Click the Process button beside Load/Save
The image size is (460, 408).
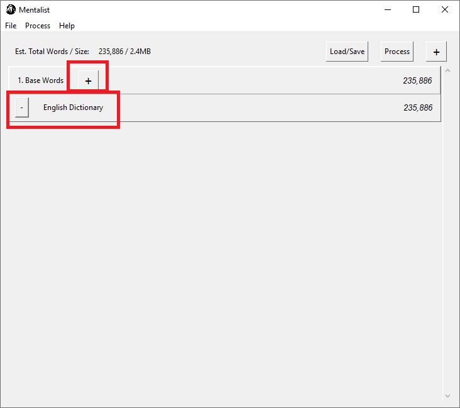(397, 52)
